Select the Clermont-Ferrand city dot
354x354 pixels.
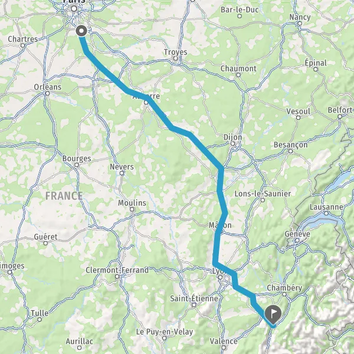point(117,277)
